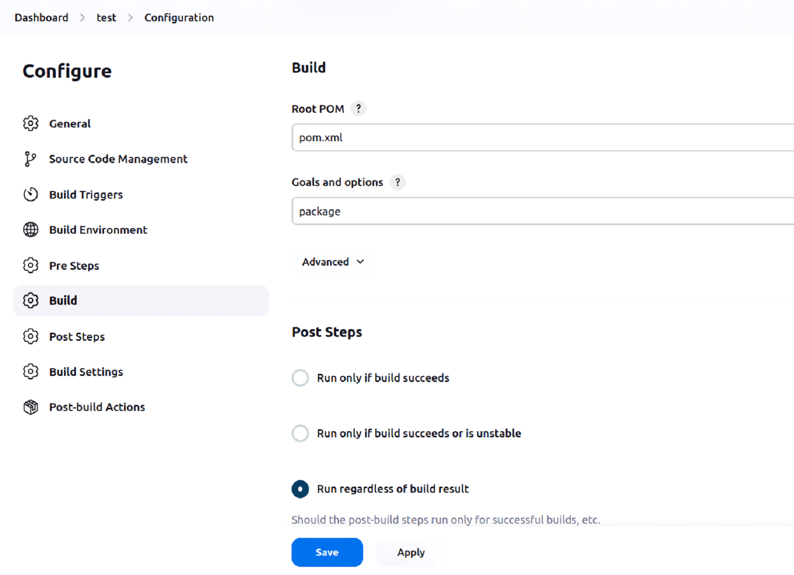Select Run regardless of build result
The height and width of the screenshot is (575, 794).
pos(300,489)
